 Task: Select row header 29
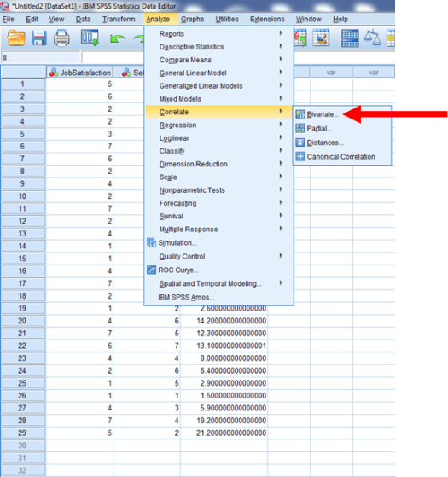pyautogui.click(x=23, y=433)
